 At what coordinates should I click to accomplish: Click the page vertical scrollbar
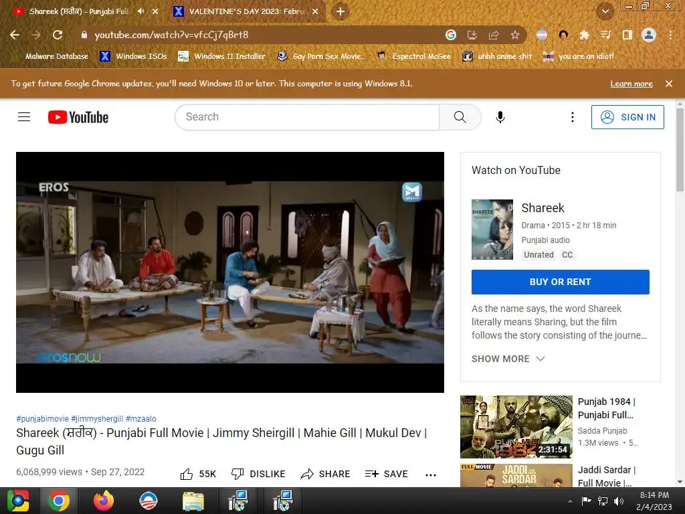(680, 149)
